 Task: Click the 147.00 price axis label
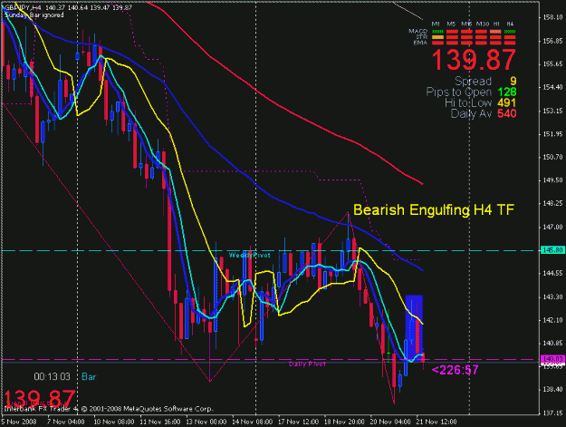coord(552,227)
